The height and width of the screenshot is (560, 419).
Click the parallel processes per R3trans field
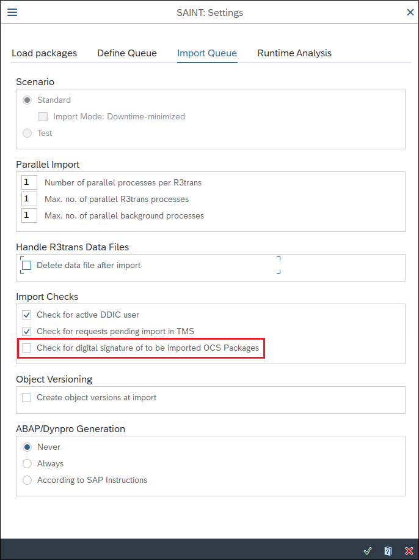point(29,182)
